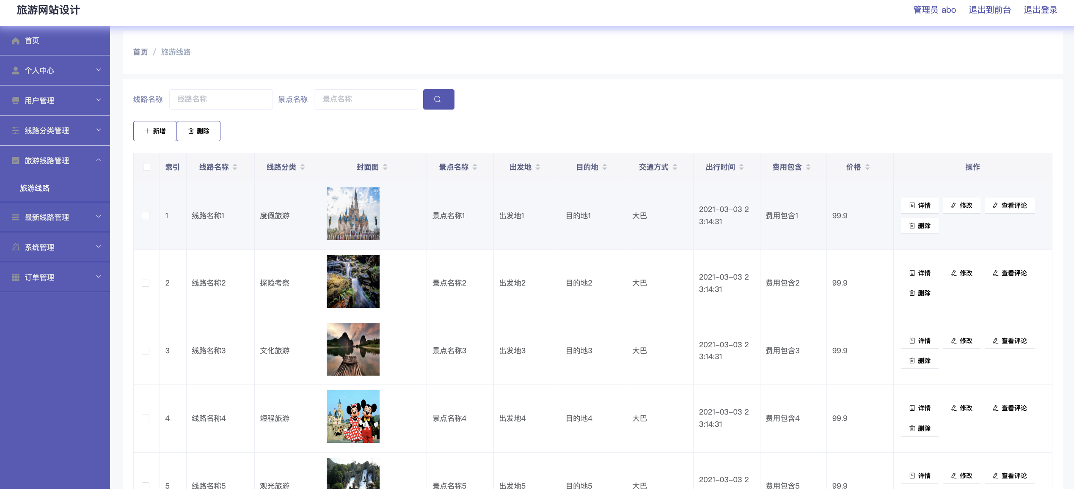
Task: Open castle cover image of 线路名称1
Action: point(353,214)
